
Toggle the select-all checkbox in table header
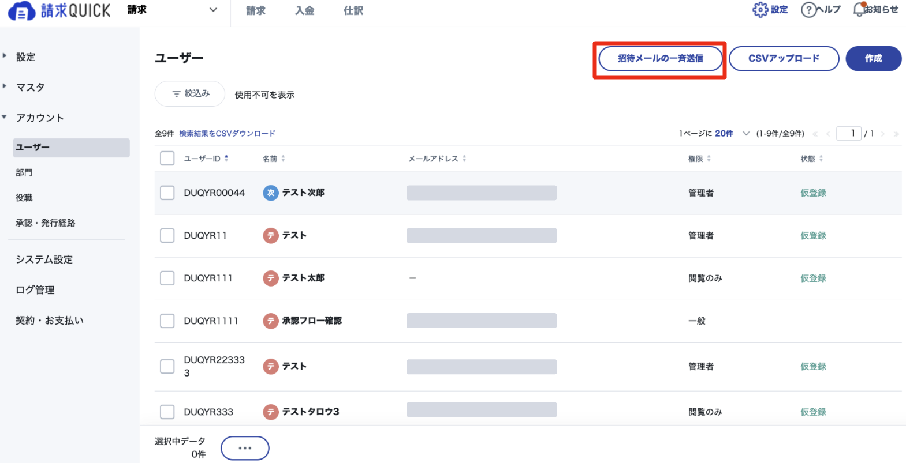[x=167, y=159]
